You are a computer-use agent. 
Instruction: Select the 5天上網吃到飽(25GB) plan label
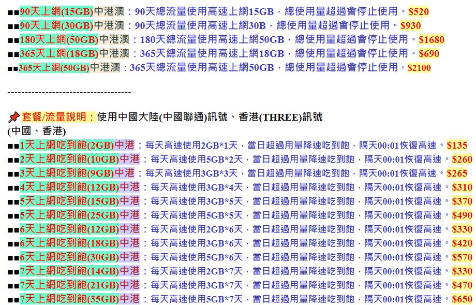[x=69, y=215]
